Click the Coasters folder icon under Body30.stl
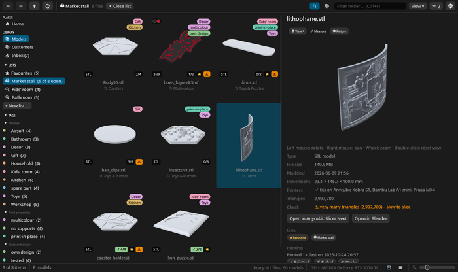 click(x=105, y=88)
